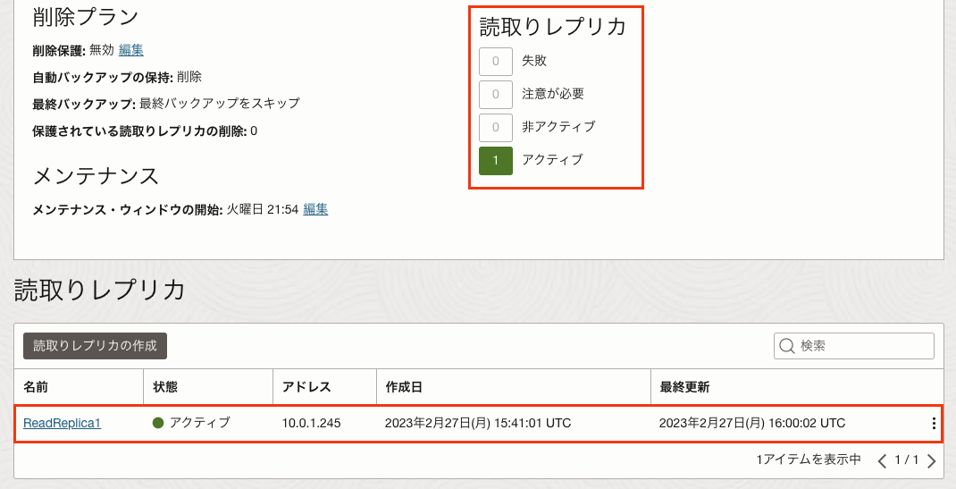This screenshot has height=489, width=956.
Task: Open the ReadReplica1 row actions menu
Action: (934, 424)
